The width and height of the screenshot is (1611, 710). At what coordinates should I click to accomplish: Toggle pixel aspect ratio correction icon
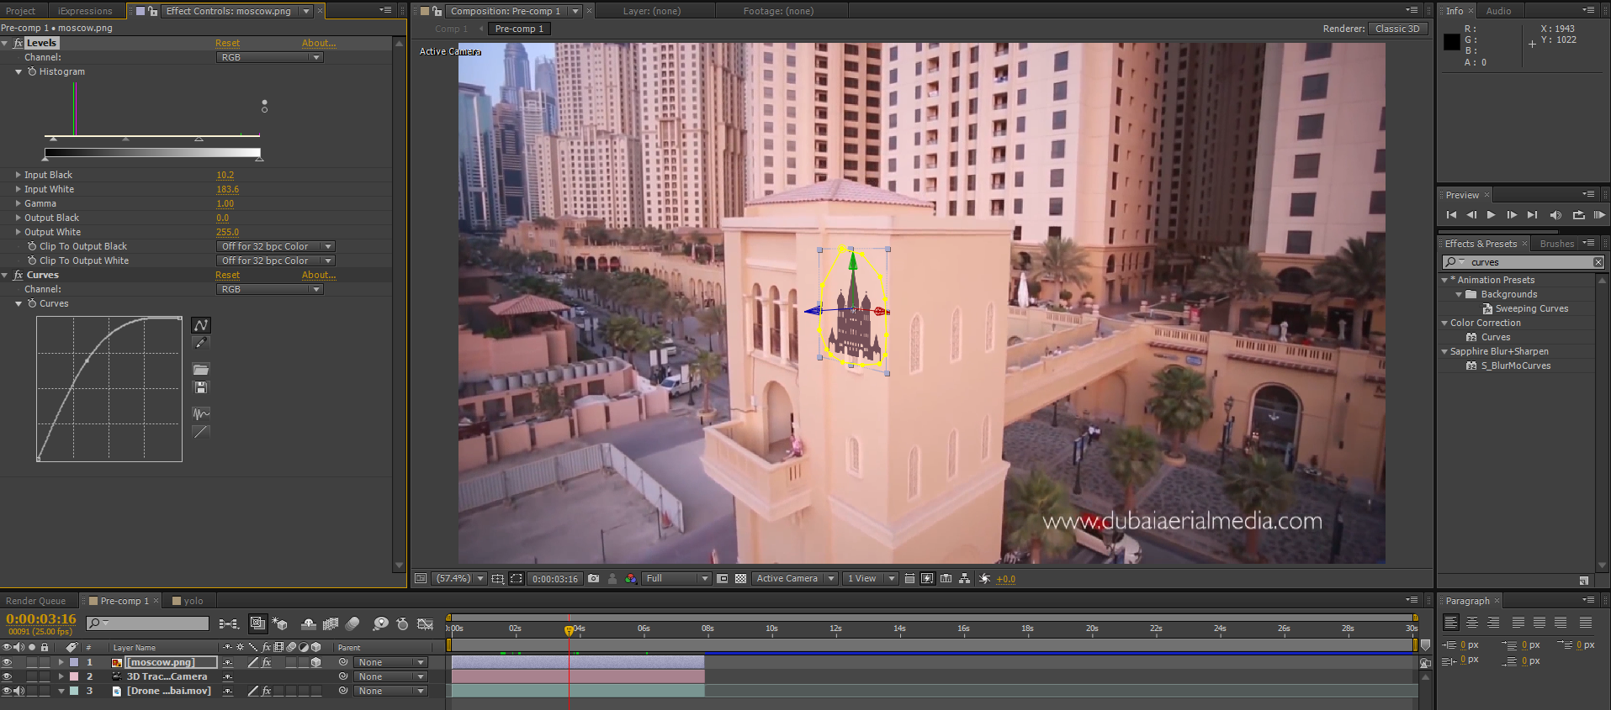(x=909, y=578)
